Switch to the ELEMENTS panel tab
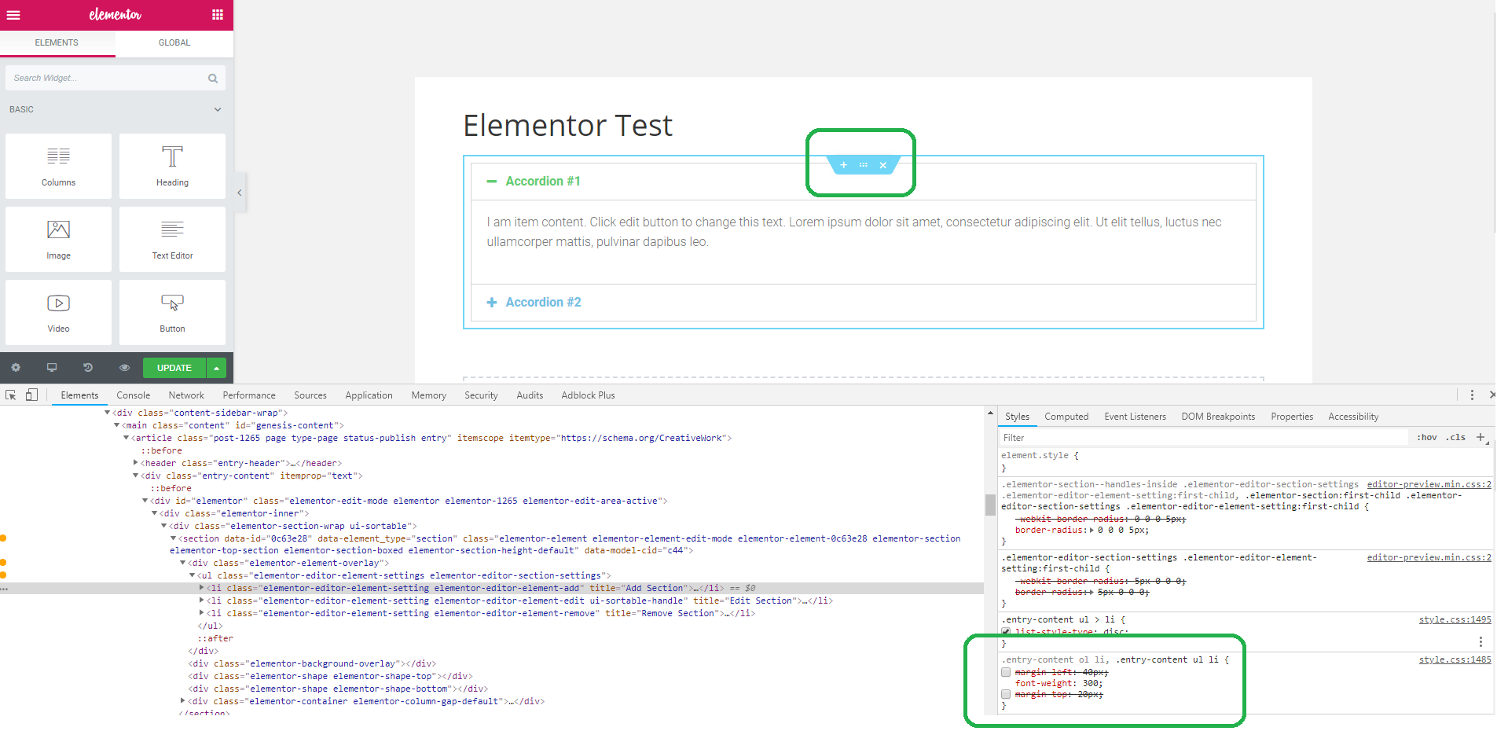The image size is (1497, 731). point(57,42)
